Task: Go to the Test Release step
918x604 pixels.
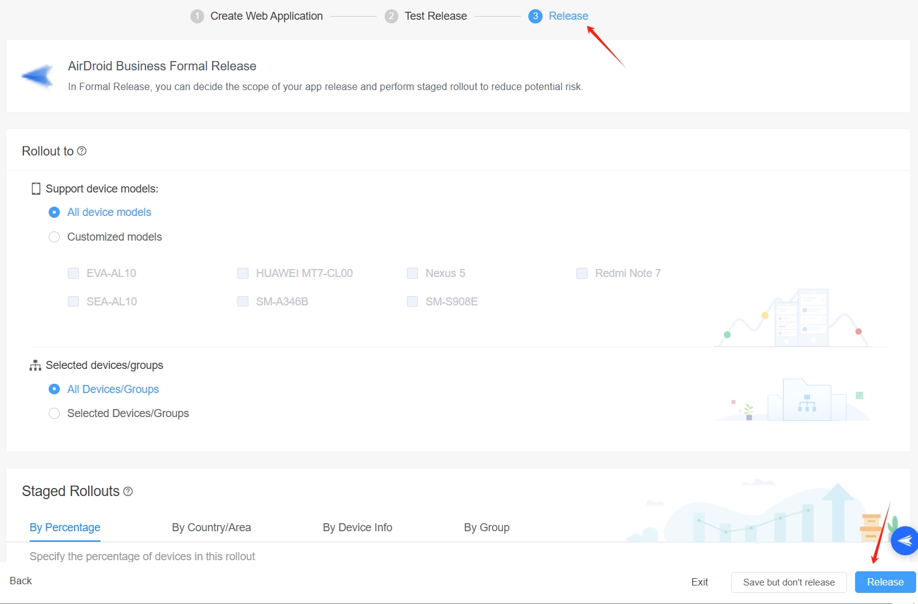Action: [x=436, y=16]
